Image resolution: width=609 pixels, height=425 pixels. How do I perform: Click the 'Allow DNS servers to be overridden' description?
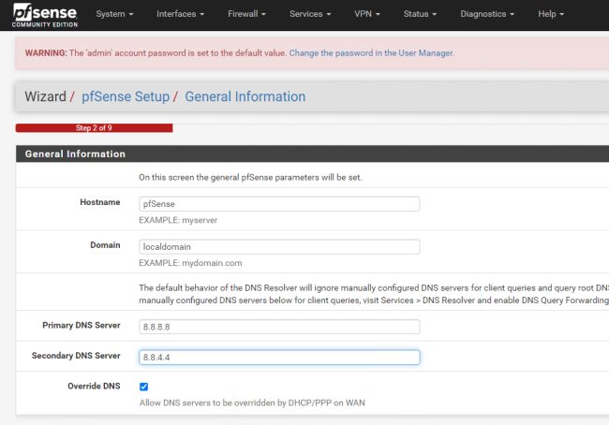coord(252,403)
